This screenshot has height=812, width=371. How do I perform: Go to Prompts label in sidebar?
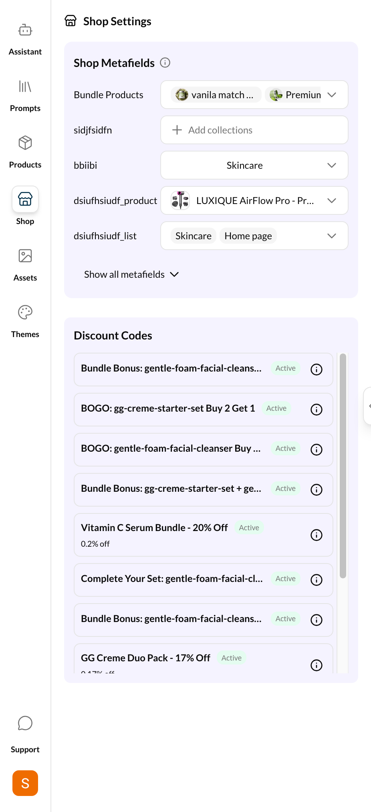coord(25,108)
